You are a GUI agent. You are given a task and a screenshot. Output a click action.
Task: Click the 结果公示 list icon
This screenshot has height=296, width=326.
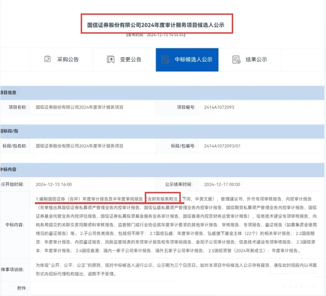click(236, 60)
